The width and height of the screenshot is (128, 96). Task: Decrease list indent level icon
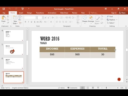[67, 18]
